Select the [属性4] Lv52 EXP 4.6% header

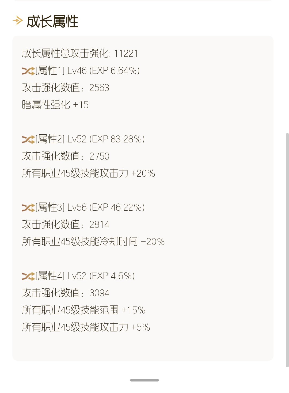click(85, 276)
